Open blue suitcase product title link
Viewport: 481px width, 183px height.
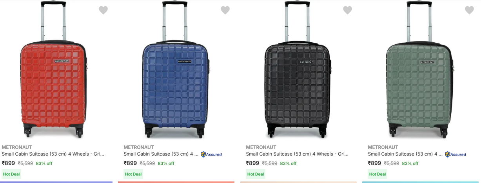pyautogui.click(x=161, y=154)
